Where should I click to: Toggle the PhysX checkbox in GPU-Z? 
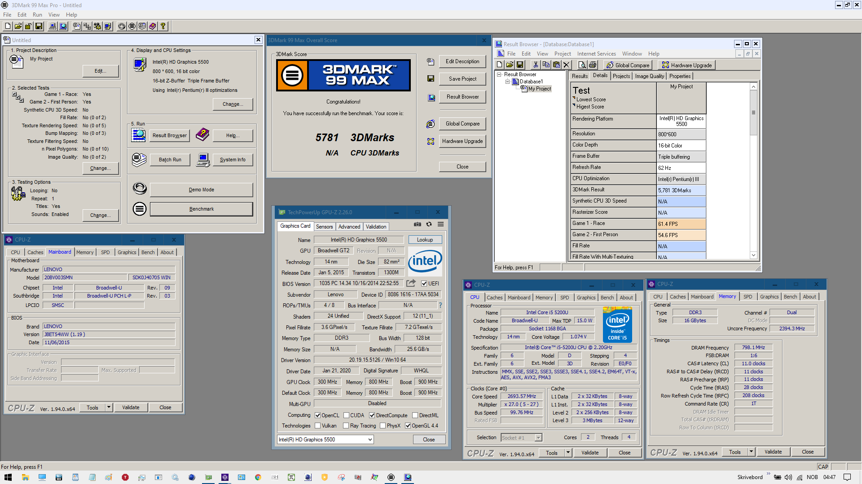pyautogui.click(x=383, y=426)
